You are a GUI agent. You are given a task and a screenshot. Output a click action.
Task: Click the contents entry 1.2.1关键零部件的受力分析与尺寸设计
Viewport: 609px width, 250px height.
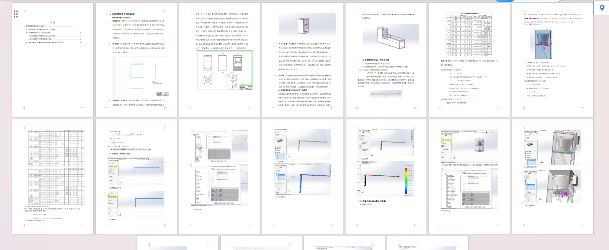click(x=54, y=36)
